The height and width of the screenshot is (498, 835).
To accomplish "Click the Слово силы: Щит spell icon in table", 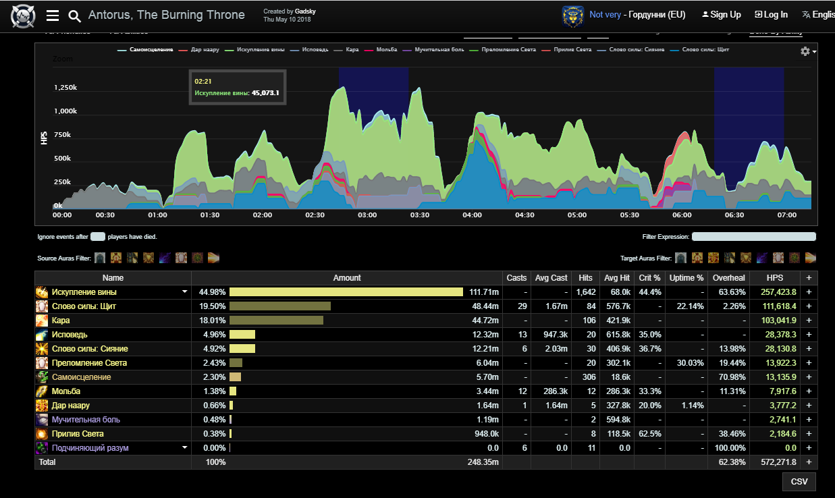I will [x=42, y=306].
